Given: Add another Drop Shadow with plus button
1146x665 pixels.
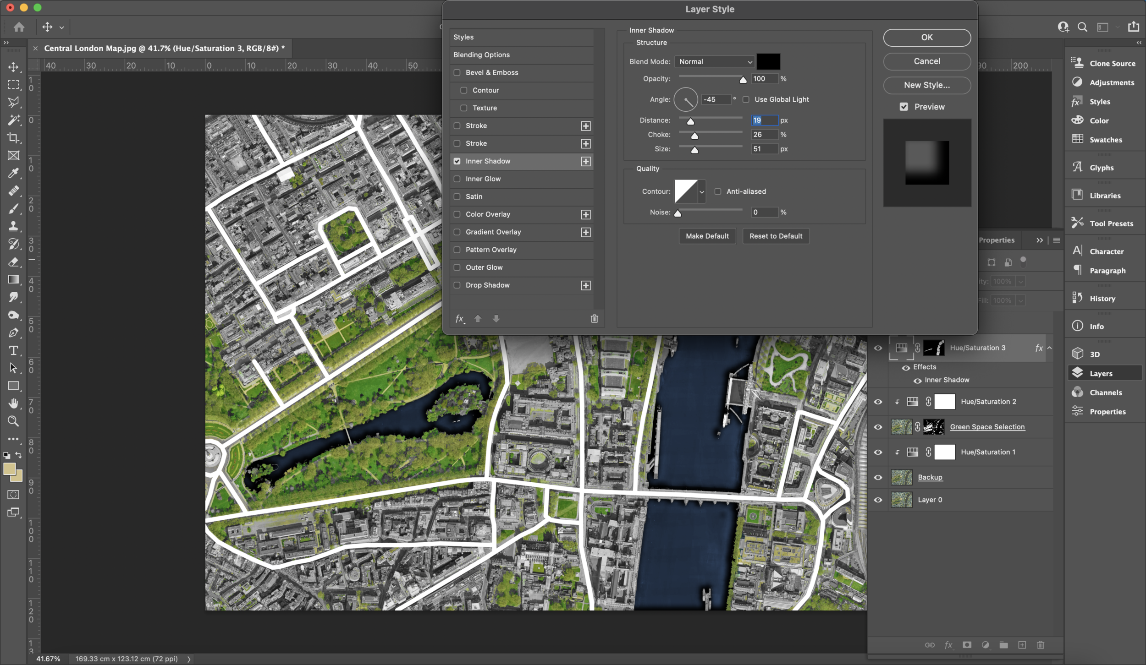Looking at the screenshot, I should pos(585,285).
